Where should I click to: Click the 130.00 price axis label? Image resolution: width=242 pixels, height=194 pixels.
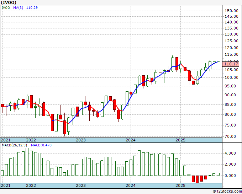pyautogui.click(x=231, y=34)
